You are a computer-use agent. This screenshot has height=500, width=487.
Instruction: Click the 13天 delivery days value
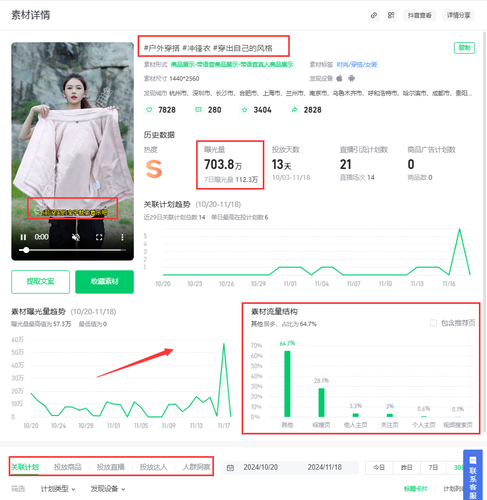point(282,165)
